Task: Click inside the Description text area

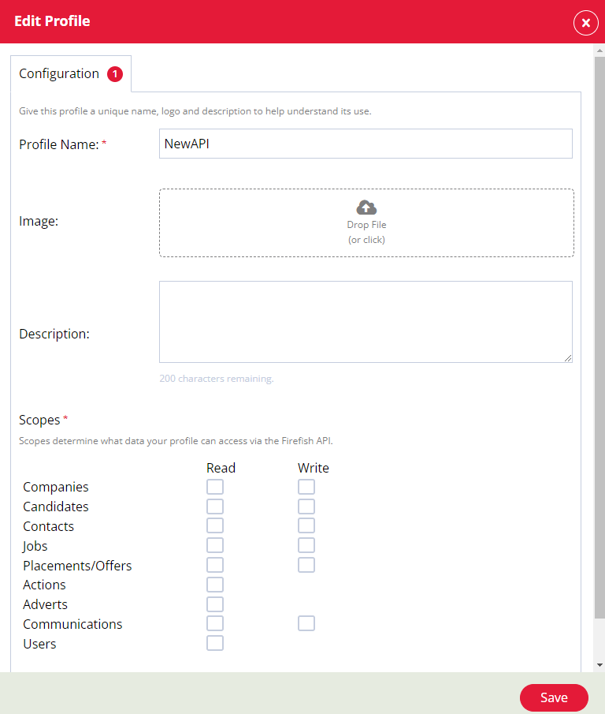Action: pyautogui.click(x=366, y=320)
